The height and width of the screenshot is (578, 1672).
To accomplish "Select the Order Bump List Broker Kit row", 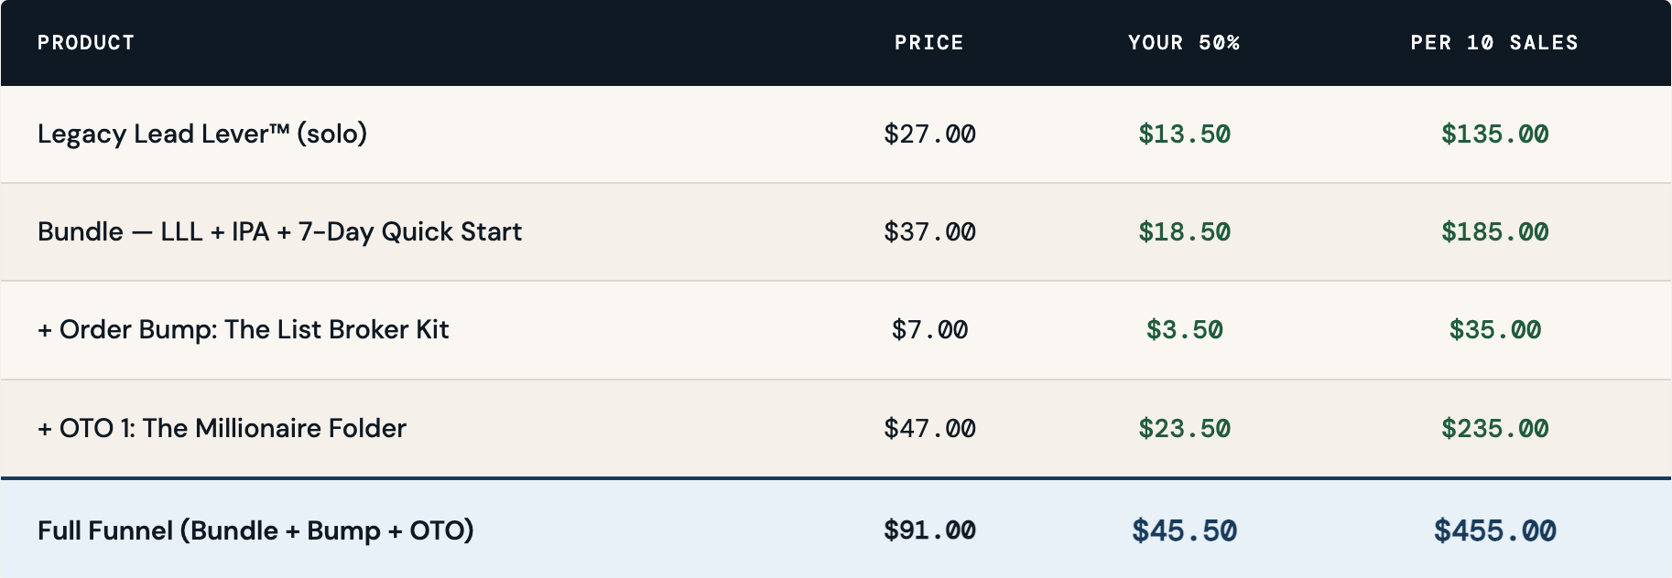I will [243, 330].
